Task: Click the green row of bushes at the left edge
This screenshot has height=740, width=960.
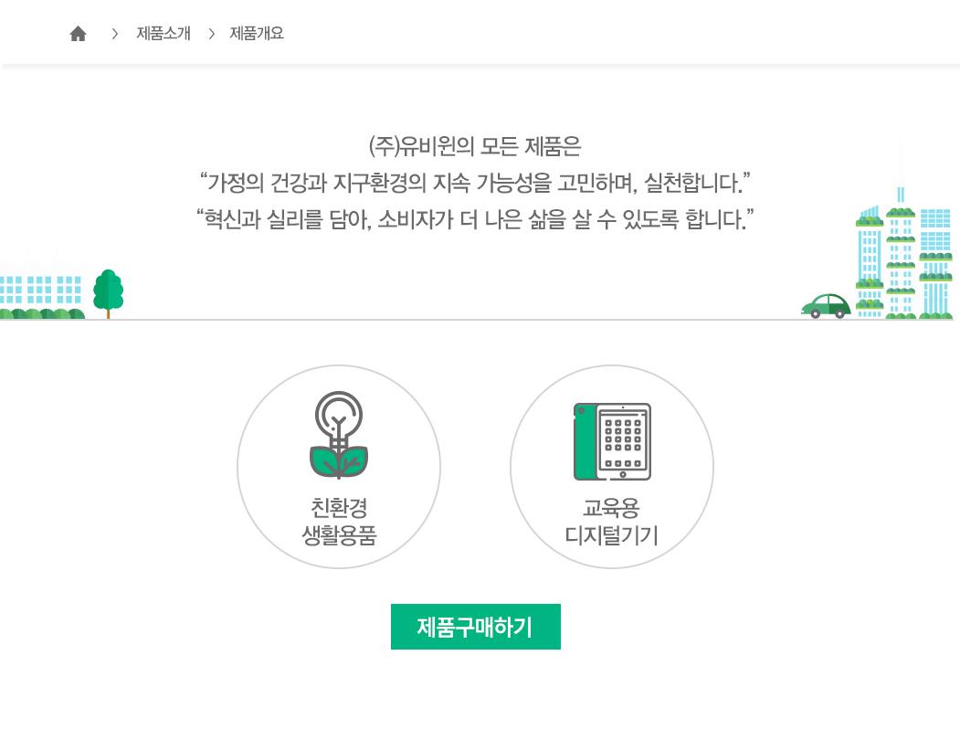Action: click(x=42, y=313)
